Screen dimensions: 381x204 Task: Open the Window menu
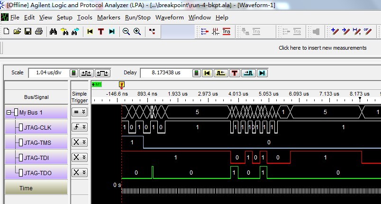coord(200,18)
